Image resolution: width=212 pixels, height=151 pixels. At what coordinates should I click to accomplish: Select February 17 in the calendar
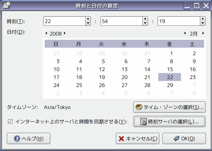pyautogui.click(x=56, y=77)
